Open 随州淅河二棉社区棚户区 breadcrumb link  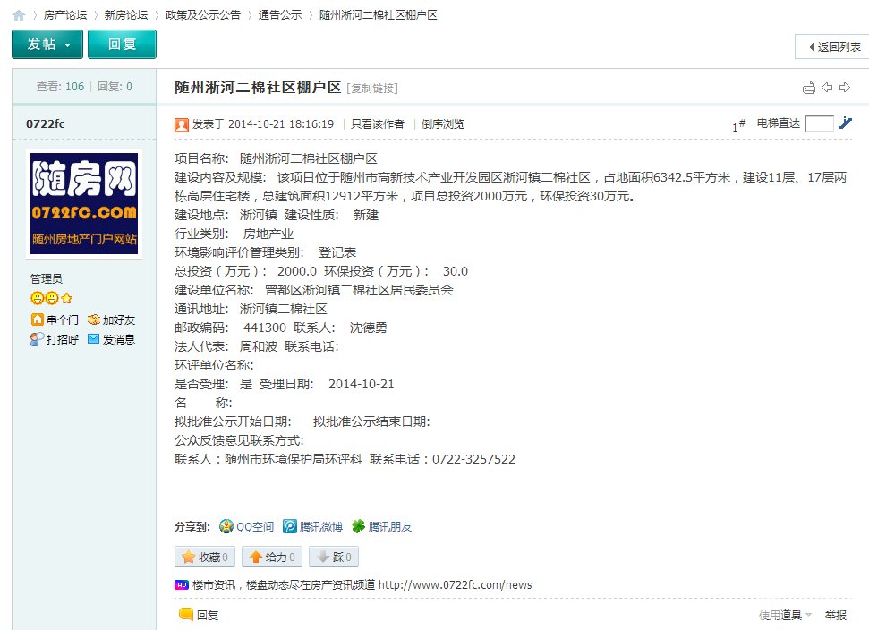pyautogui.click(x=378, y=15)
